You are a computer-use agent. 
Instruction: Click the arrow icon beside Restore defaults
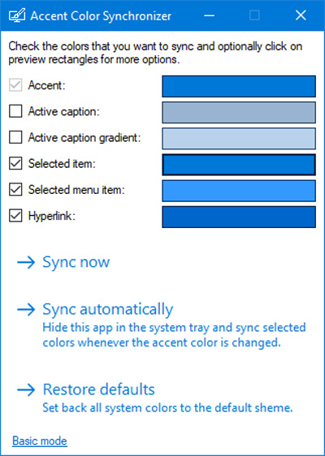pyautogui.click(x=26, y=390)
